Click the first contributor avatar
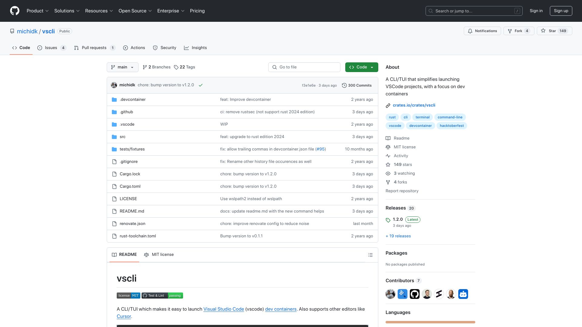582x327 pixels. 390,294
